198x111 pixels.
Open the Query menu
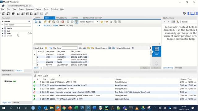[21, 9]
